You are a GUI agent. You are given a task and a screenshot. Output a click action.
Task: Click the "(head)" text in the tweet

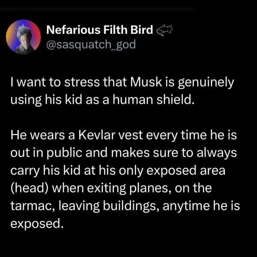coord(30,188)
